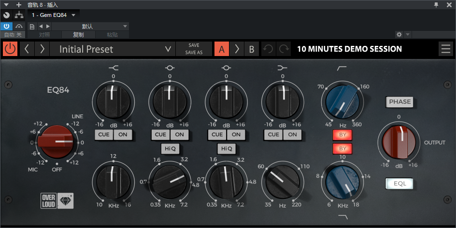The height and width of the screenshot is (228, 456).
Task: Open the 默认 preset dropdown
Action: 90,27
